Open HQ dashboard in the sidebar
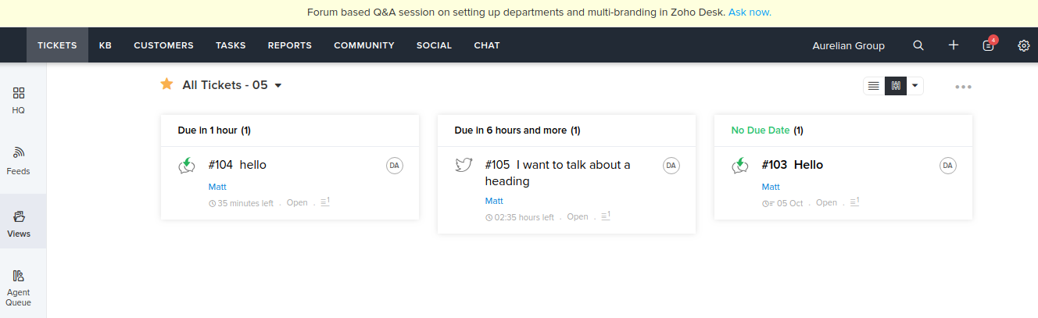1038x318 pixels. (x=19, y=100)
